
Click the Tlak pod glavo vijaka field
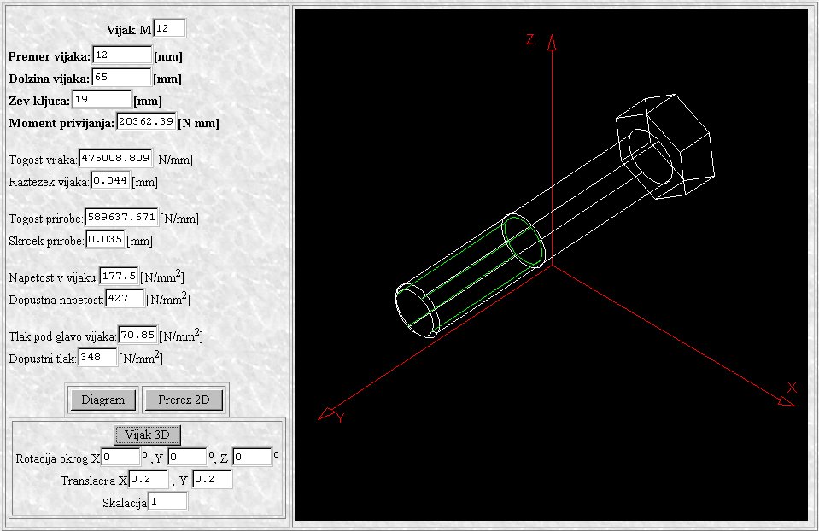[137, 336]
